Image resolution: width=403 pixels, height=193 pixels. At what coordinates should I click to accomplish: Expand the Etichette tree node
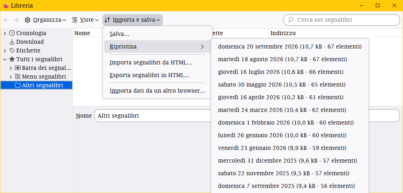(x=5, y=51)
